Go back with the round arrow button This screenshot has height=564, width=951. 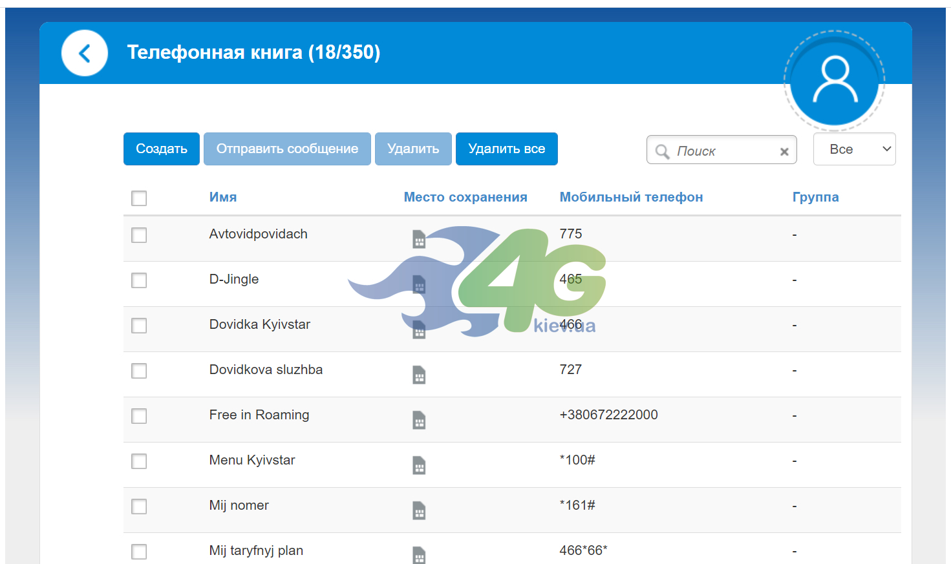point(85,53)
